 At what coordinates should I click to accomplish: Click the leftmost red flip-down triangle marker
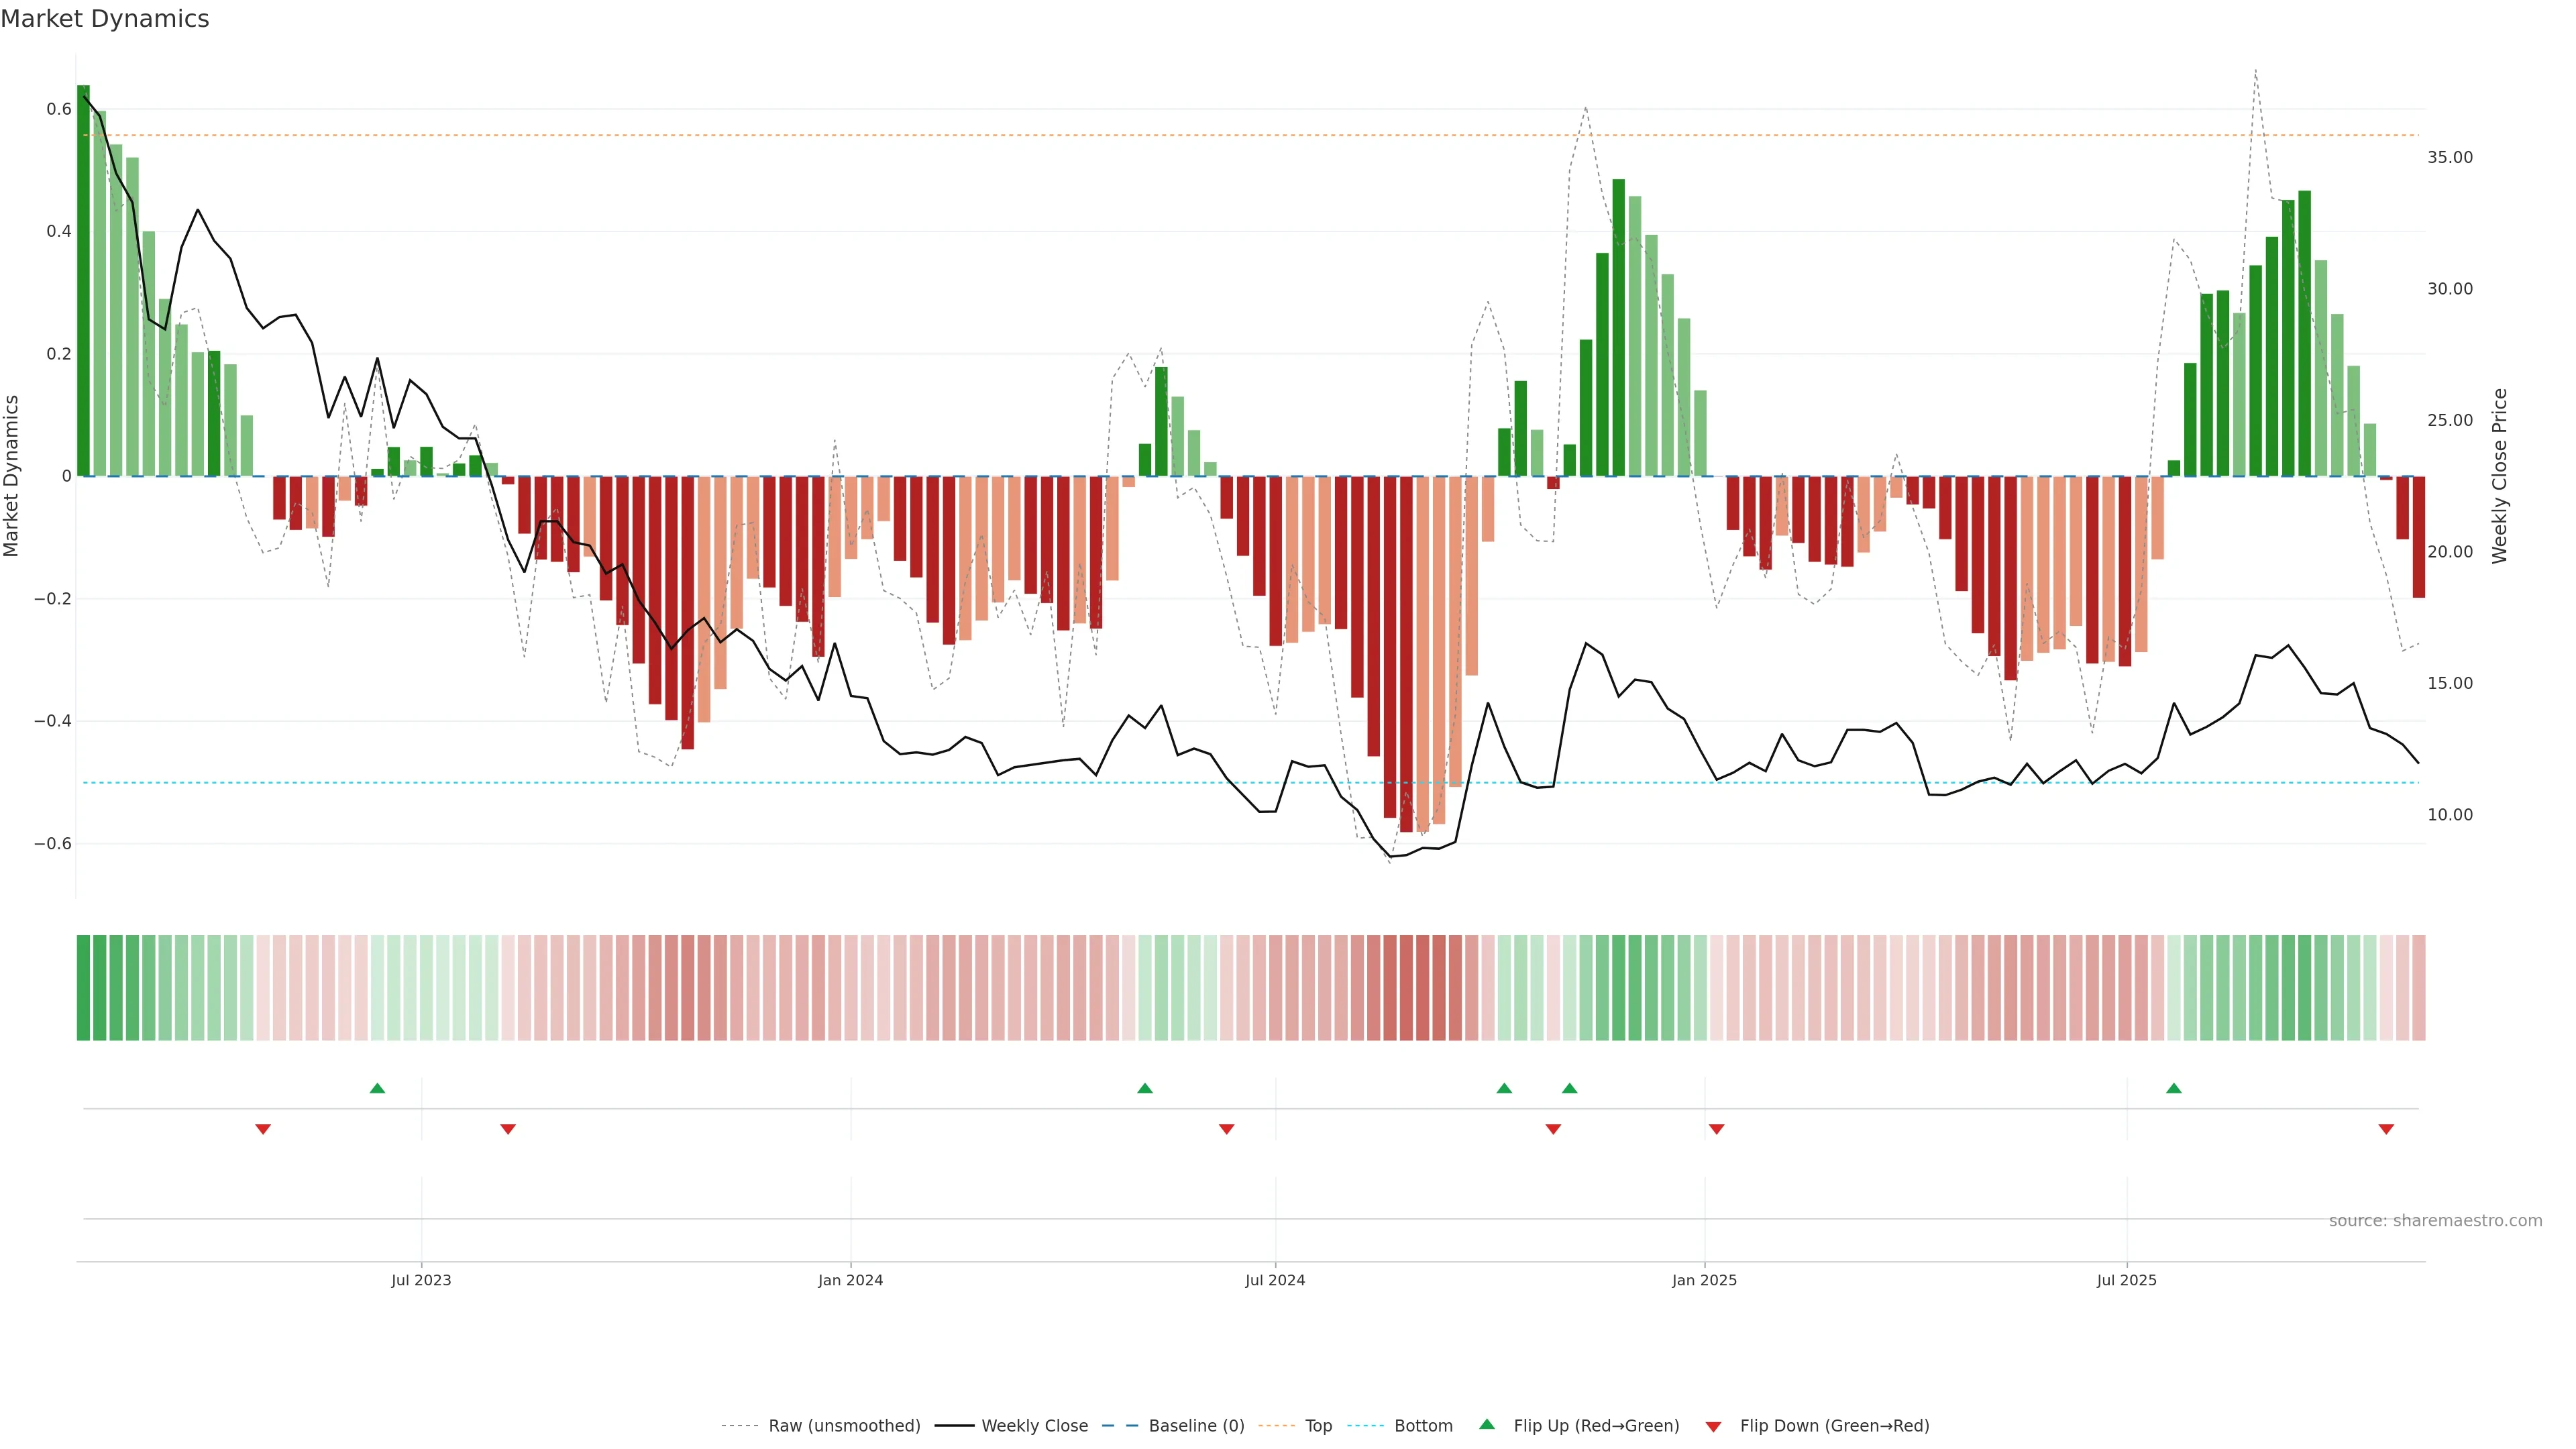[263, 1129]
